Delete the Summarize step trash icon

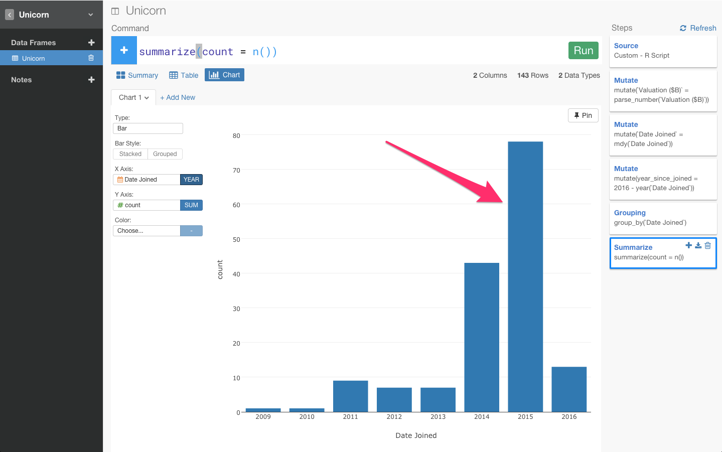(x=707, y=245)
